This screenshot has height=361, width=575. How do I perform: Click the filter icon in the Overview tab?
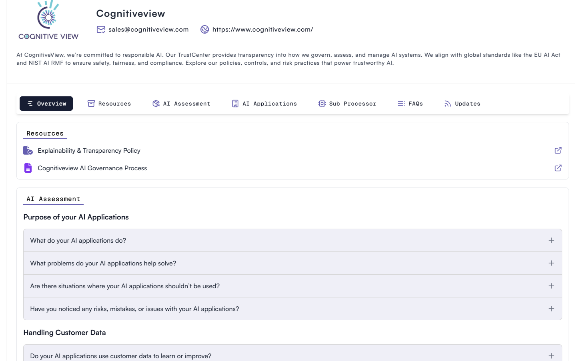point(30,104)
